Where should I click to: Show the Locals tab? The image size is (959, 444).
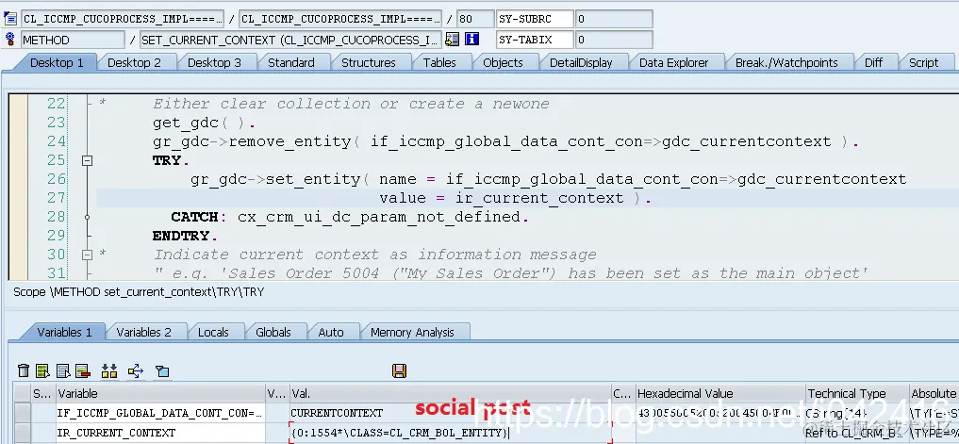[213, 332]
